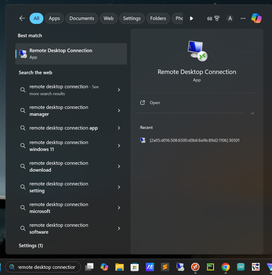Open Copilot from the search header

[x=256, y=18]
